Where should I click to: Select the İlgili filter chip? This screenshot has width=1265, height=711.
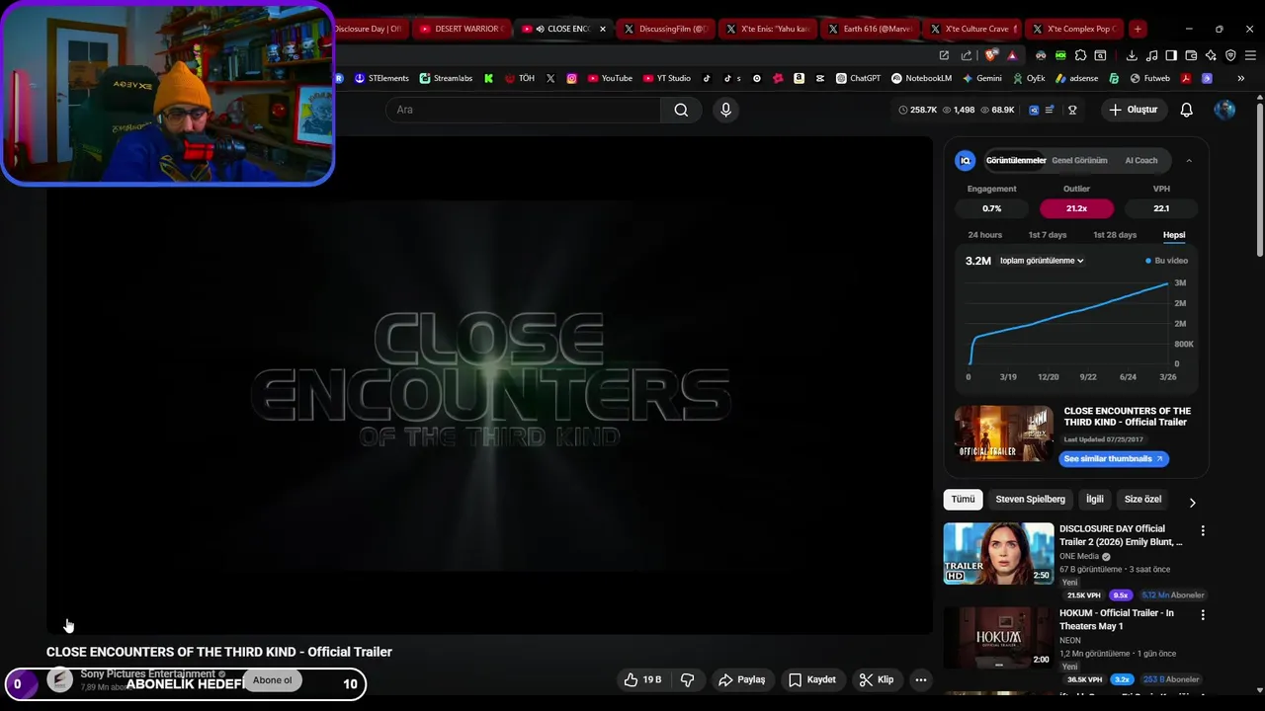click(x=1095, y=500)
